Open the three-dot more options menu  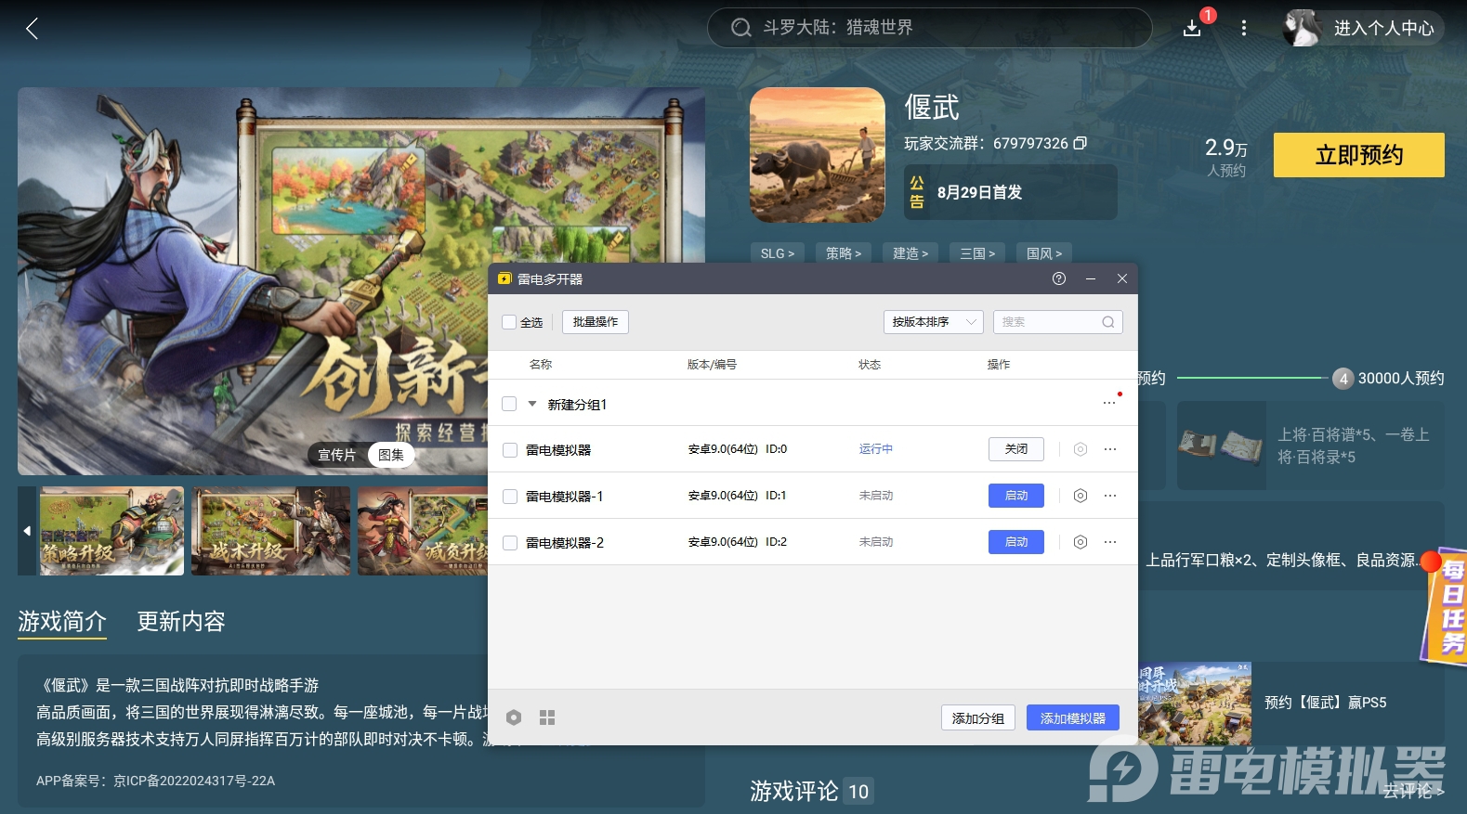point(1244,29)
